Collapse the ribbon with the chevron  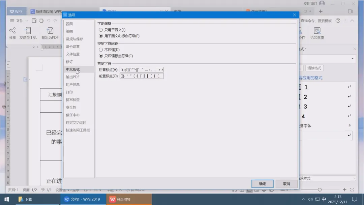point(352,21)
